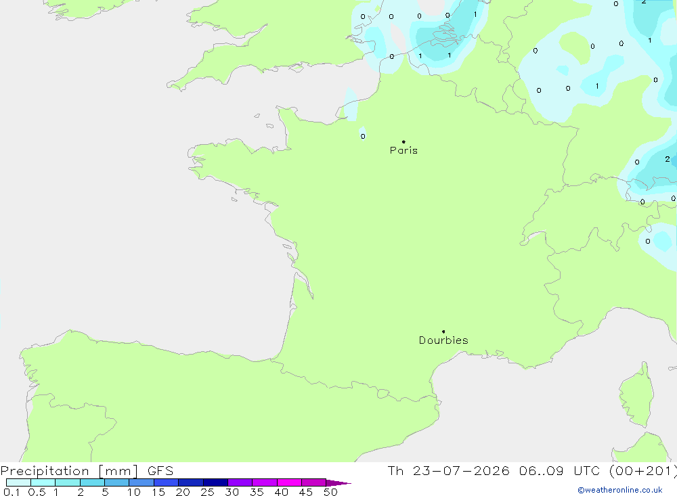Pick the 0.5–1 mm light cyan legend swatch
Viewport: 677px width, 496px height.
click(x=43, y=482)
